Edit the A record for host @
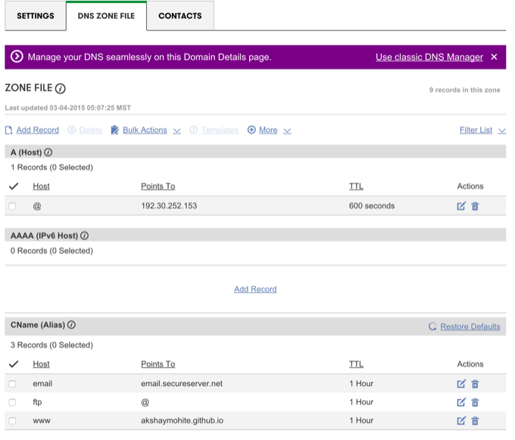The width and height of the screenshot is (515, 440). tap(461, 206)
